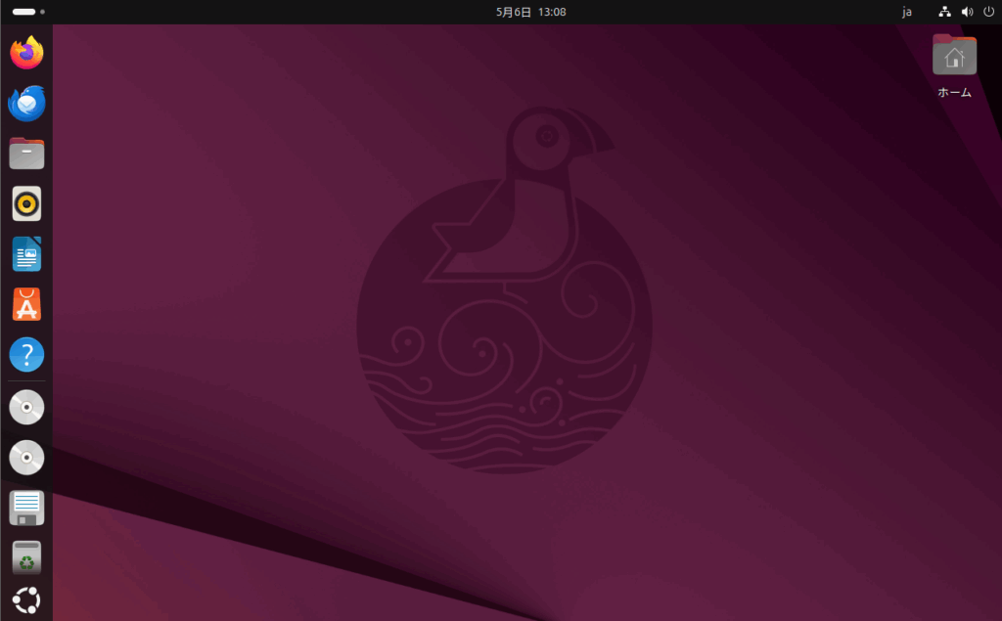Open the Trash in the dock
1002x621 pixels.
tap(26, 557)
